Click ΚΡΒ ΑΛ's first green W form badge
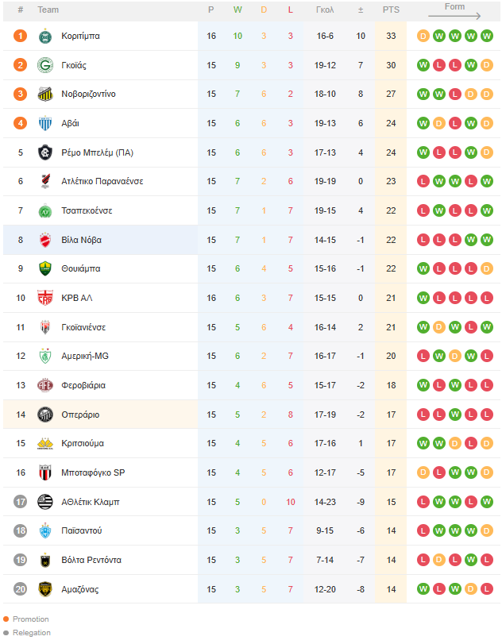The height and width of the screenshot is (644, 502). (423, 298)
